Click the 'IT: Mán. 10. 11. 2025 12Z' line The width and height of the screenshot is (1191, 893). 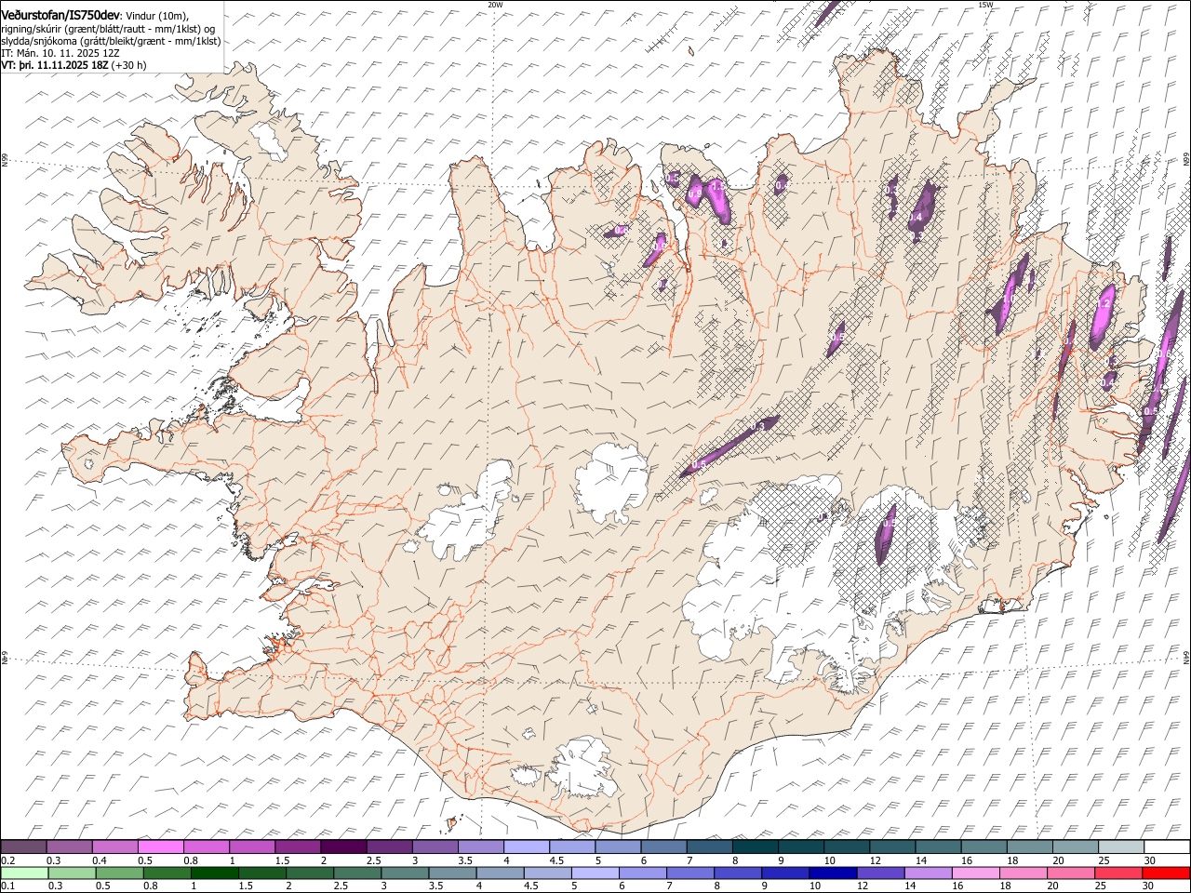click(60, 53)
